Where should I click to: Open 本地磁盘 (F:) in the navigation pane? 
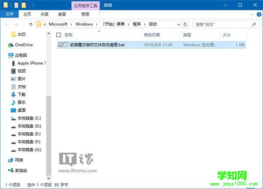click(26, 142)
